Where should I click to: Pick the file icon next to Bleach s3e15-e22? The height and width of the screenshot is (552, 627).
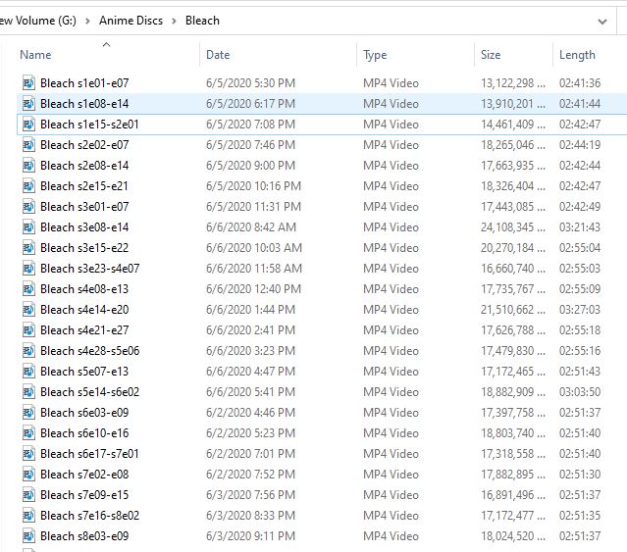pos(28,248)
